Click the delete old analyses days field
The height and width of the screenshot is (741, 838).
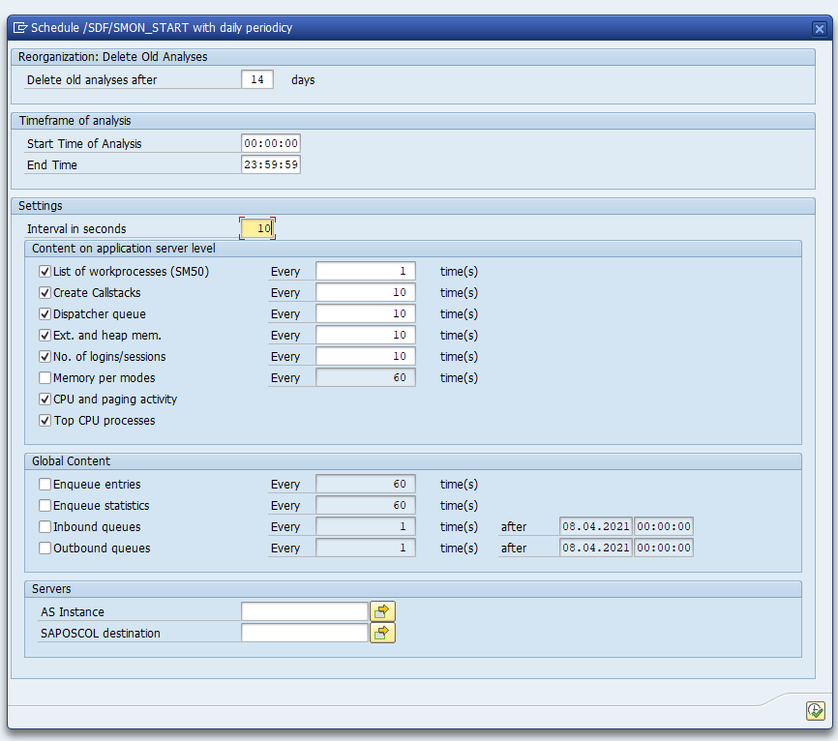[x=256, y=79]
